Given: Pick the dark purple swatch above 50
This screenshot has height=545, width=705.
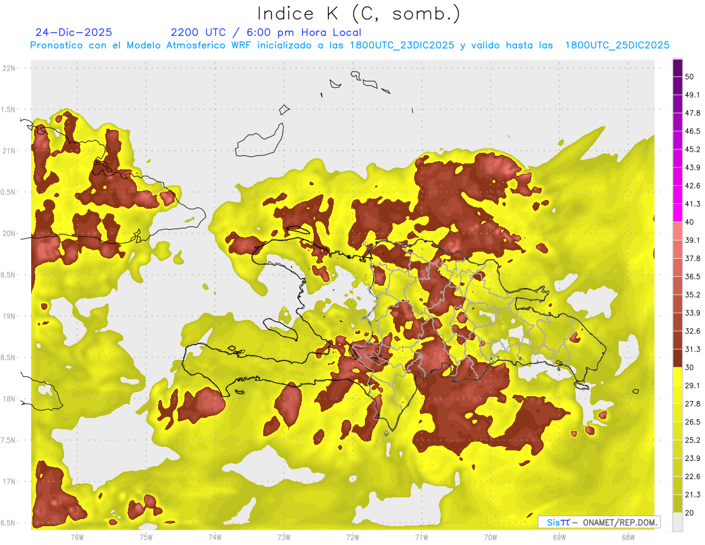Looking at the screenshot, I should 677,68.
